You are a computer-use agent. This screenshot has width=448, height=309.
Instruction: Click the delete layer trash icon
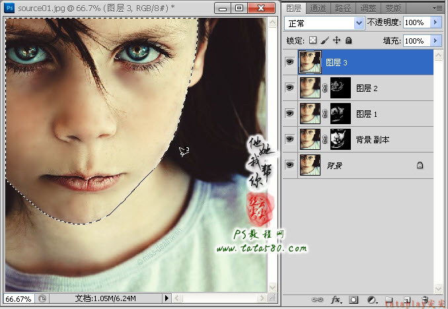(425, 300)
